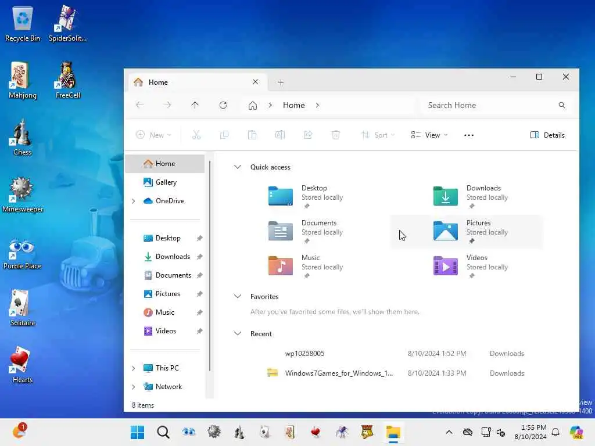The image size is (595, 446).
Task: Select the Home tab
Action: 198,82
